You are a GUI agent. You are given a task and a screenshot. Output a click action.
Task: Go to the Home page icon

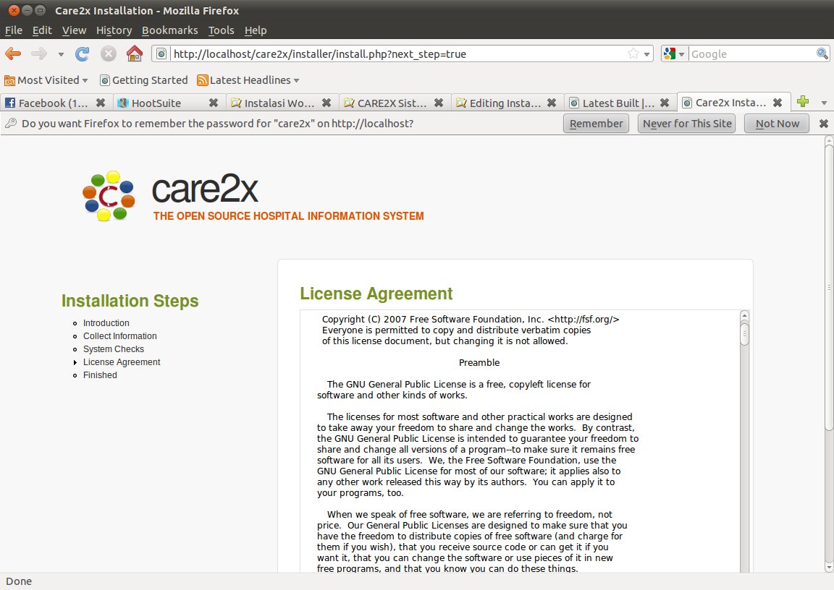click(x=134, y=53)
